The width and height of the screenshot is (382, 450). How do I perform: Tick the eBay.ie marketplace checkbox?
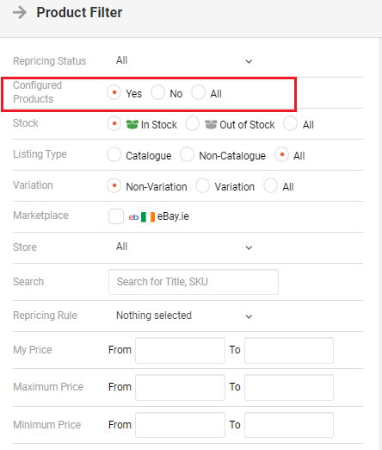point(116,216)
